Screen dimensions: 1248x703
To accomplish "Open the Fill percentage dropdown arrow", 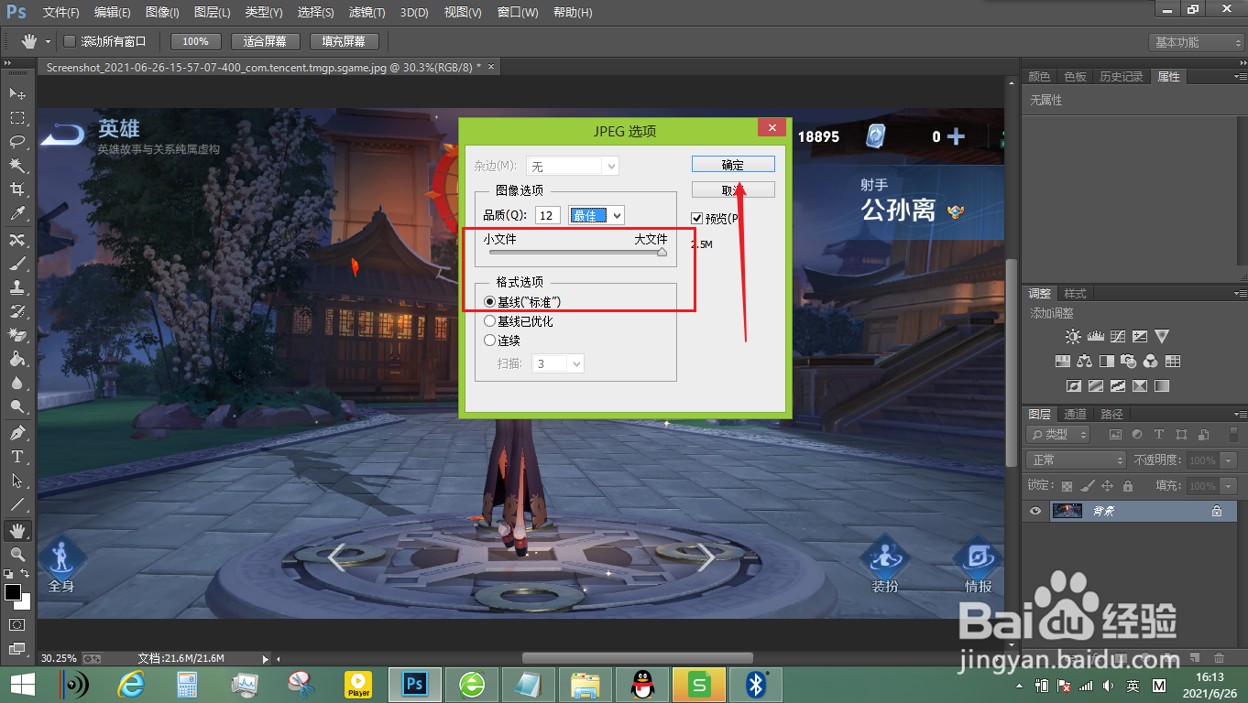I will tap(1226, 486).
